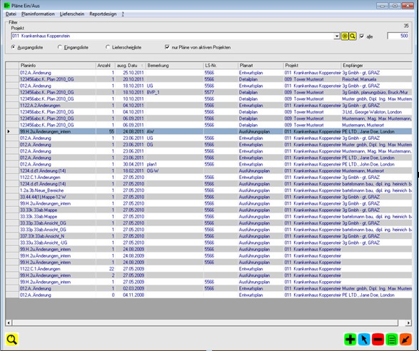Open the Planinformation menu

pyautogui.click(x=39, y=14)
